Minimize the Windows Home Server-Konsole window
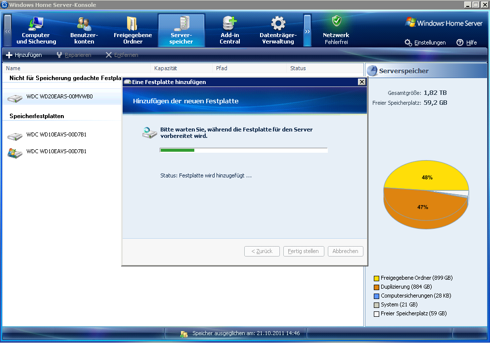This screenshot has width=490, height=343. (x=467, y=4)
